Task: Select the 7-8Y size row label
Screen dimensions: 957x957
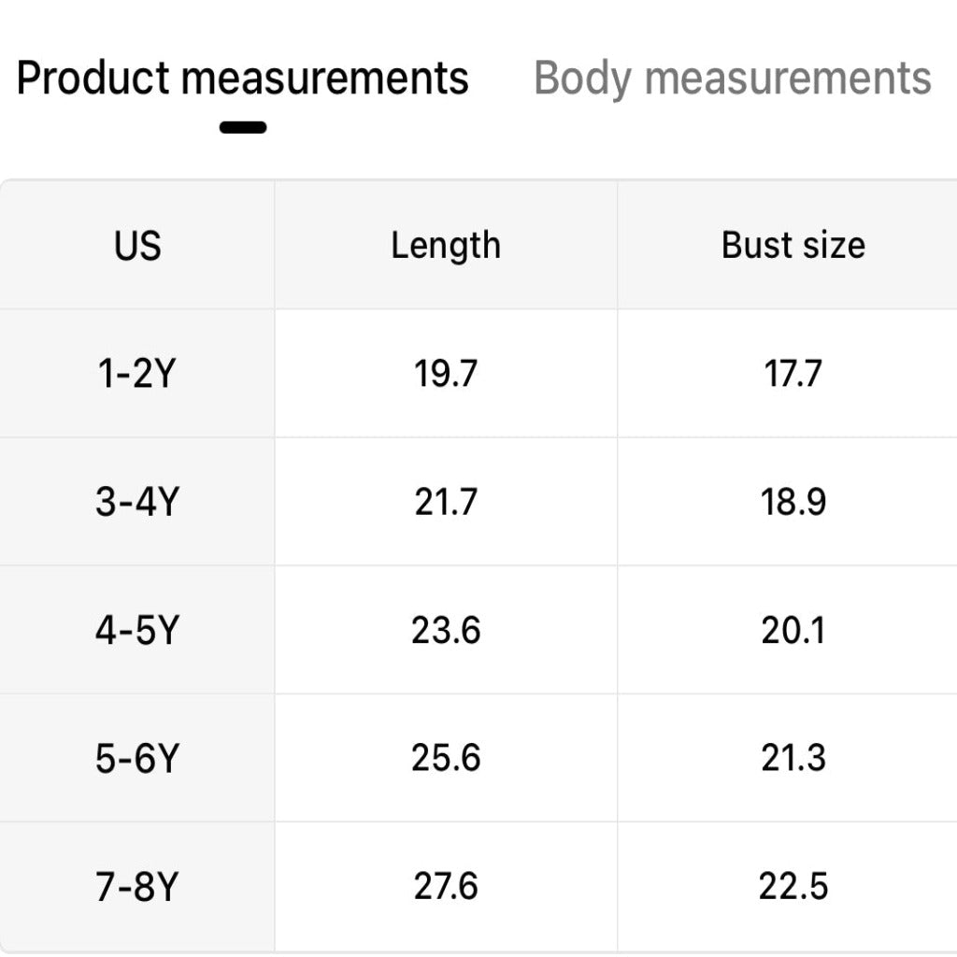Action: pyautogui.click(x=136, y=887)
